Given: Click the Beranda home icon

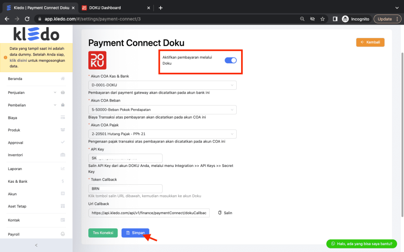Looking at the screenshot, I should [x=63, y=78].
